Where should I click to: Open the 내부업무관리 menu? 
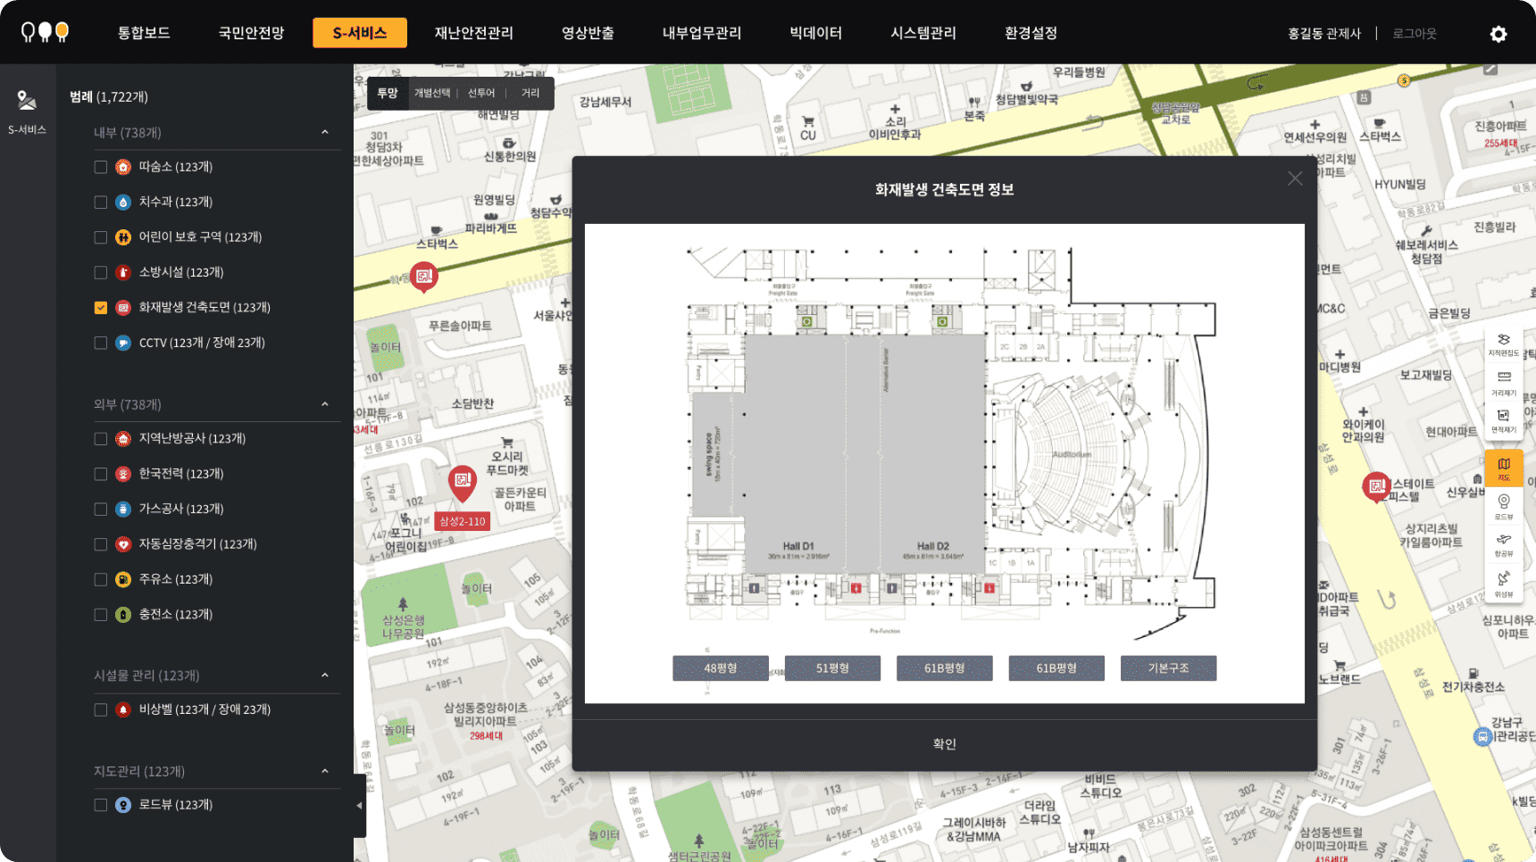[702, 33]
